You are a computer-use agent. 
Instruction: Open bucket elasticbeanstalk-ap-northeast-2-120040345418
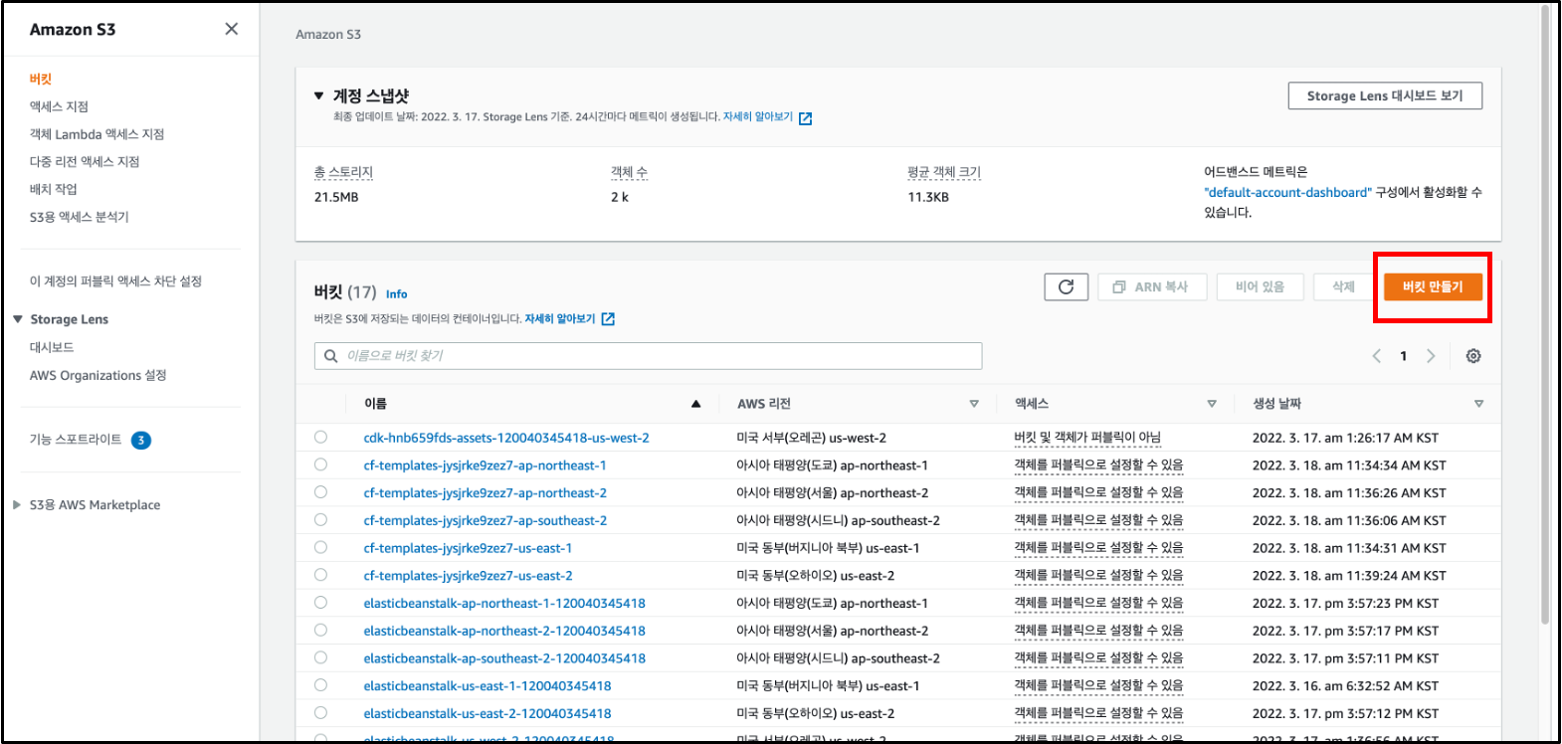(504, 631)
